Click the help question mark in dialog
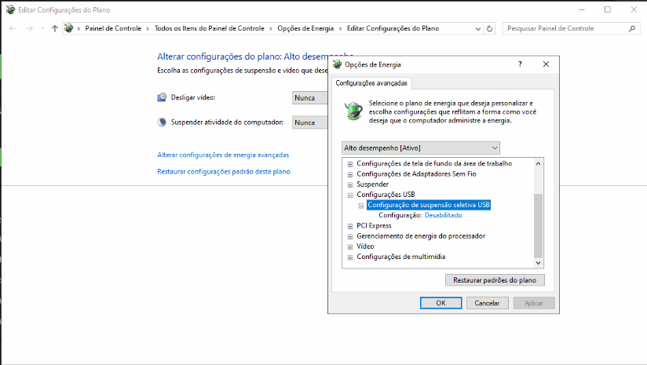This screenshot has width=647, height=365. click(520, 64)
